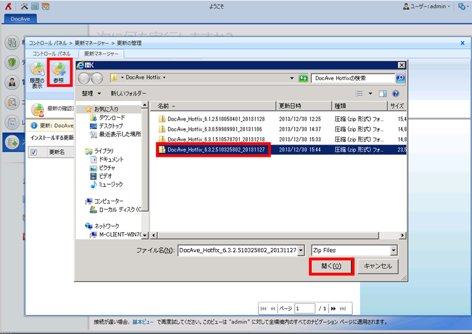This screenshot has height=334, width=472.
Task: Go to first page icon in pager
Action: [x=263, y=308]
